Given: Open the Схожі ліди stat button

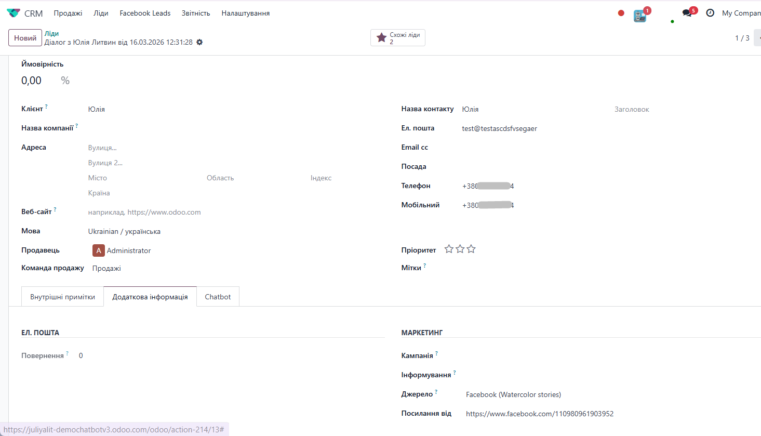Looking at the screenshot, I should click(x=397, y=38).
